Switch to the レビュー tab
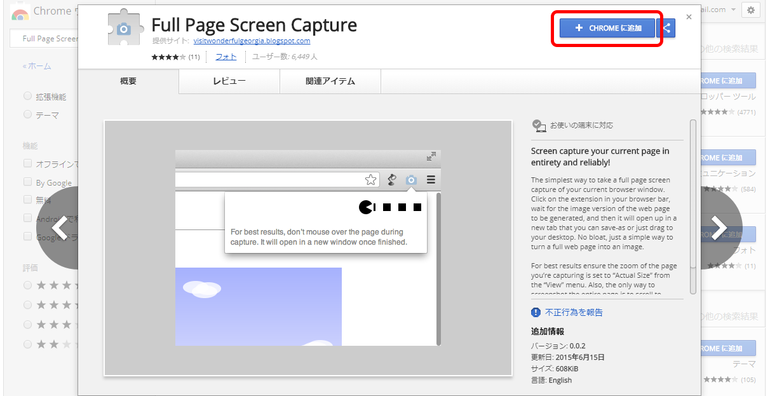 point(229,81)
